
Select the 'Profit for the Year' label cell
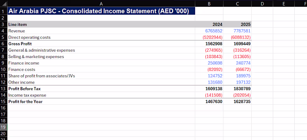coord(101,102)
